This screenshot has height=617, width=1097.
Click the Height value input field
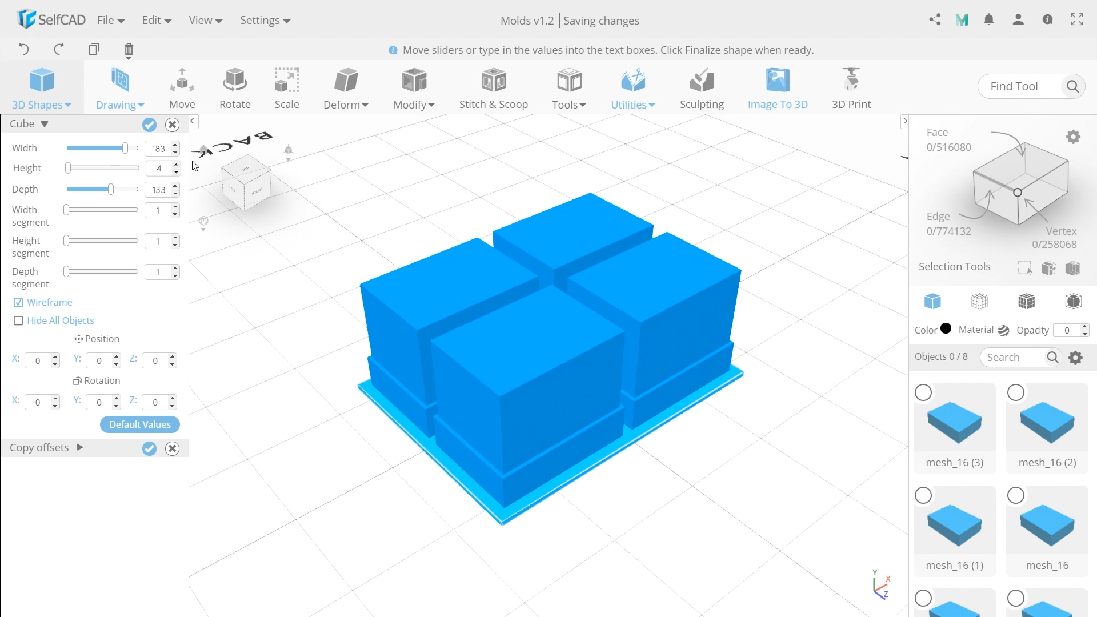coord(159,169)
